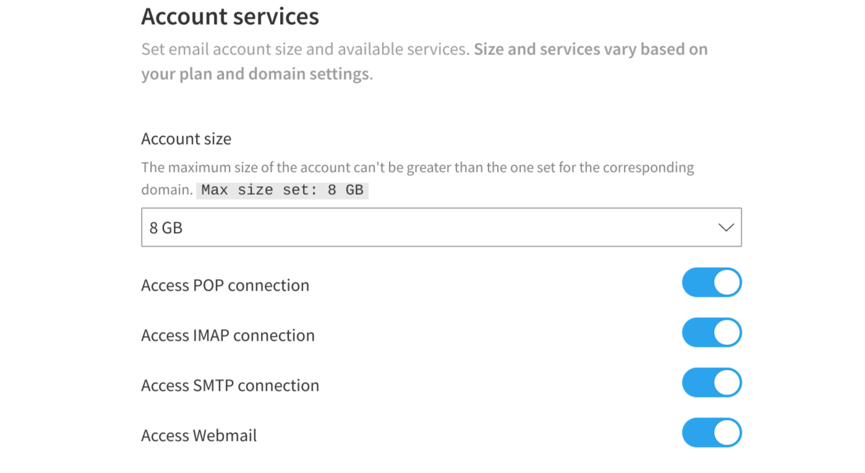Turn off Access IMAP connection

click(711, 332)
